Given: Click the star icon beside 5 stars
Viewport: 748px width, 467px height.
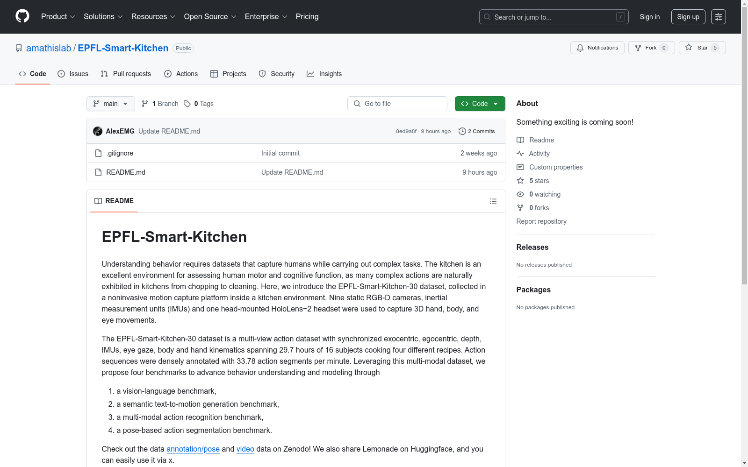Looking at the screenshot, I should 520,181.
